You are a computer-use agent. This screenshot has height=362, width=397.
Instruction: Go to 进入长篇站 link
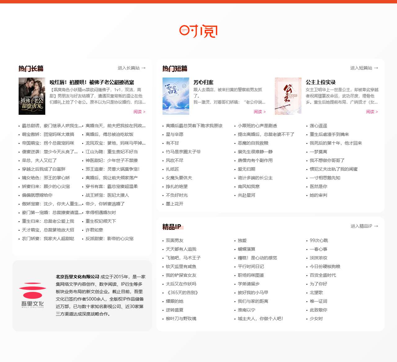point(132,68)
